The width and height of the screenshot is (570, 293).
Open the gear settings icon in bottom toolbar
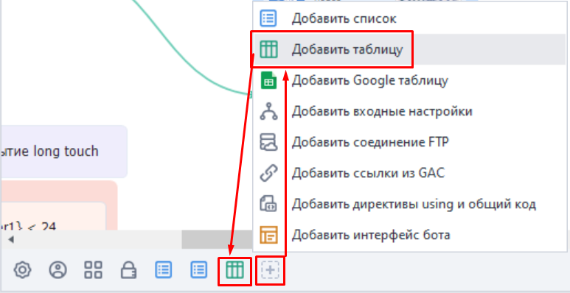[23, 270]
